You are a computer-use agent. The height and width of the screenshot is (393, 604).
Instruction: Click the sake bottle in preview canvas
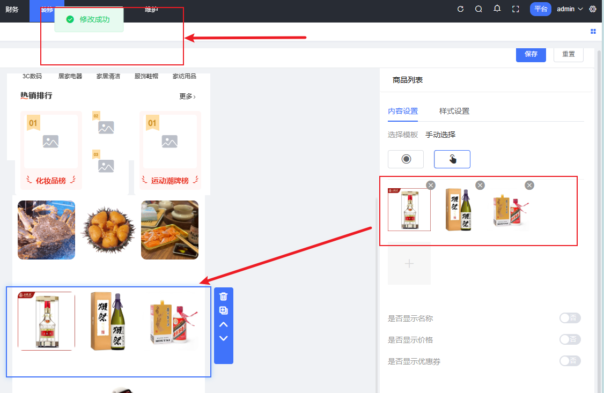(108, 321)
